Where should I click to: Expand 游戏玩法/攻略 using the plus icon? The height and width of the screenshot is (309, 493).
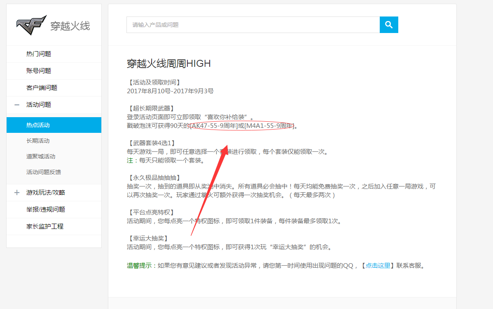[17, 193]
